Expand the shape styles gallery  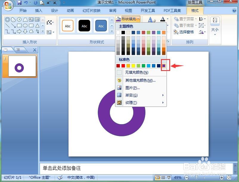coord(112,31)
